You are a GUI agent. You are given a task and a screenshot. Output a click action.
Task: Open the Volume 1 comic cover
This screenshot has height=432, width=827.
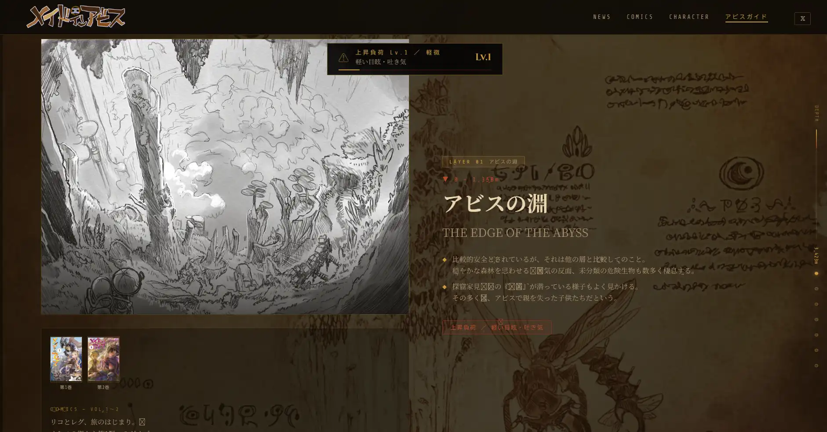(66, 359)
